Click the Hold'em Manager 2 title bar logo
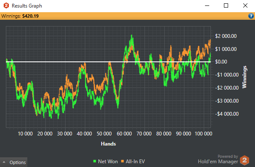This screenshot has width=255, height=167. click(x=6, y=6)
